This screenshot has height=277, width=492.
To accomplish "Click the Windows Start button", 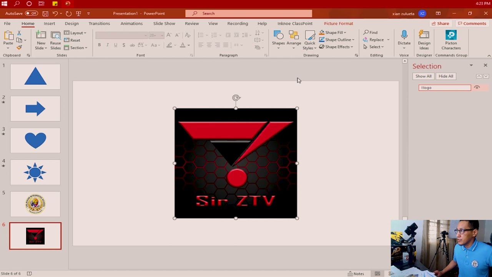I will pyautogui.click(x=5, y=3).
